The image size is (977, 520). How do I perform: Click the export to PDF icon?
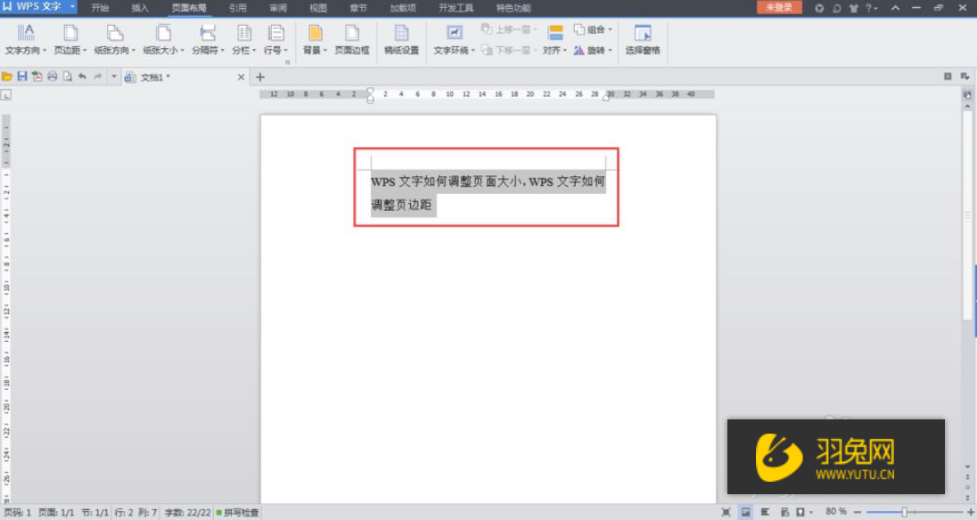click(37, 77)
